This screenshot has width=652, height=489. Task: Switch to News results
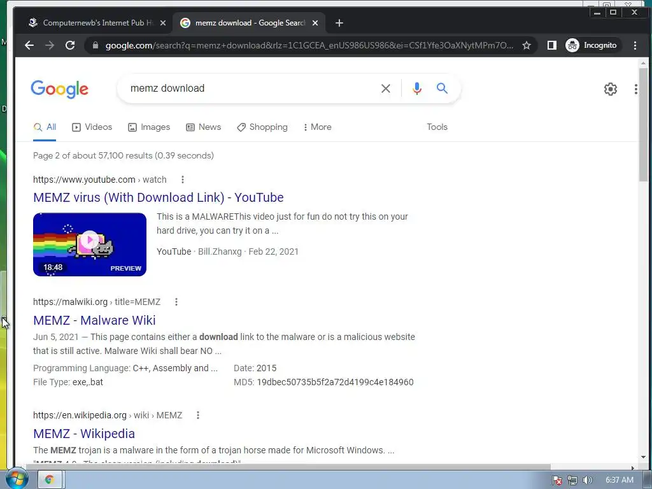point(203,127)
